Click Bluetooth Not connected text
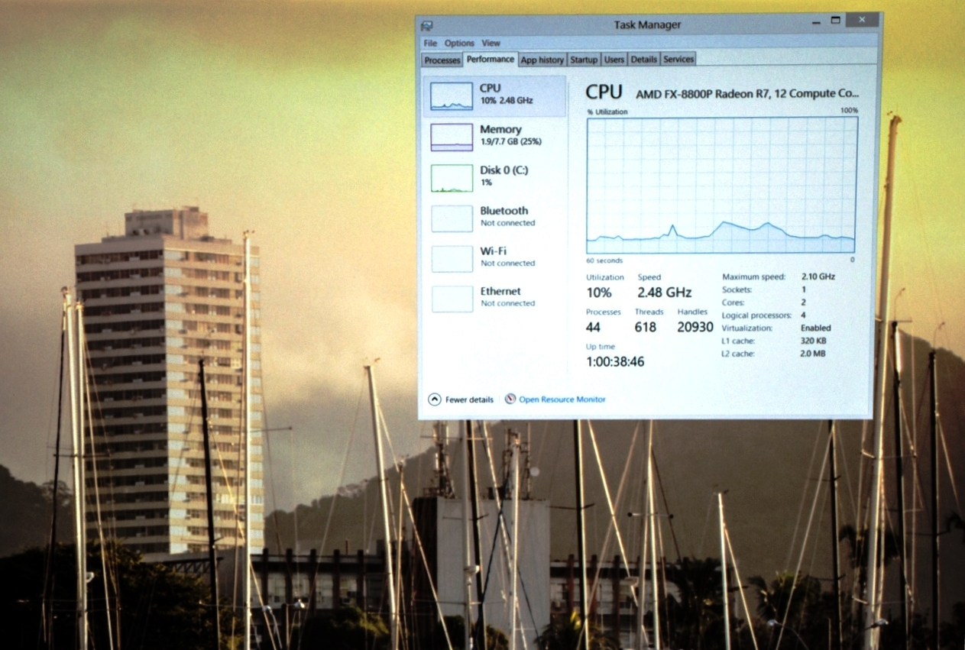 507,216
